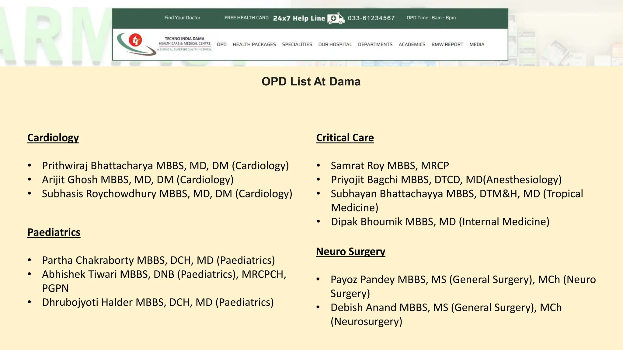The image size is (623, 350).
Task: Click the Cardiology heading
Action: (x=53, y=138)
